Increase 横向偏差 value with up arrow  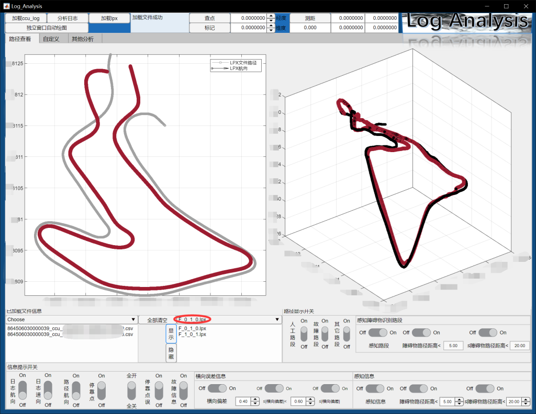pos(255,399)
